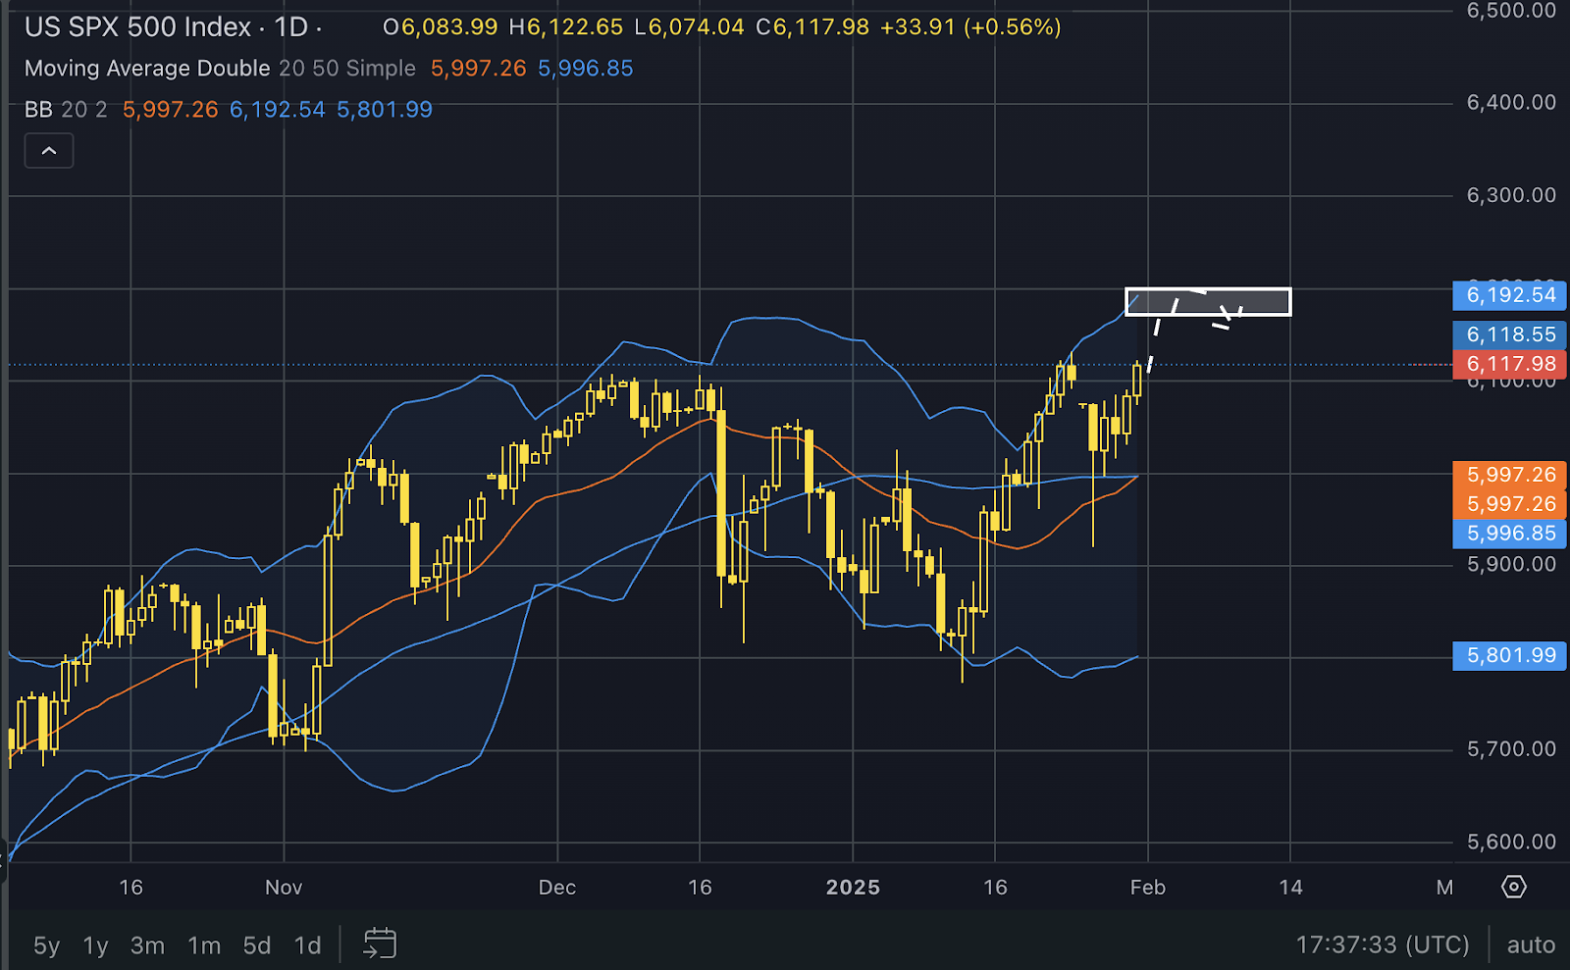Click the BB lower value 5,801.99 in legend

tap(385, 110)
